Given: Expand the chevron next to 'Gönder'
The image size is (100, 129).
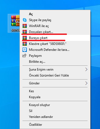Looking at the screenshot, I should coord(86,83).
